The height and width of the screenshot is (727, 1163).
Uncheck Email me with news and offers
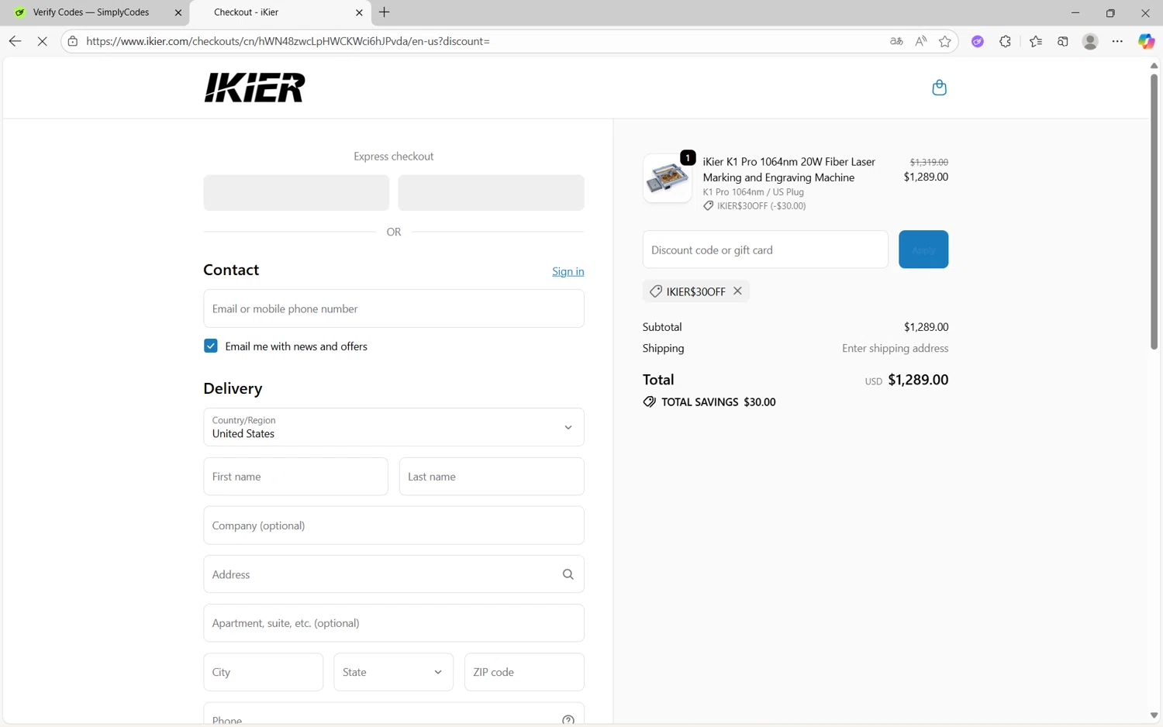211,346
